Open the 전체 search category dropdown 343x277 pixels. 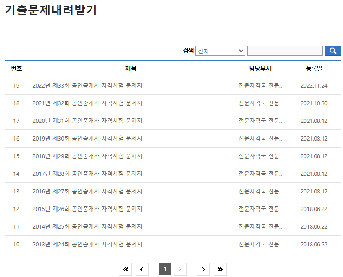click(220, 51)
